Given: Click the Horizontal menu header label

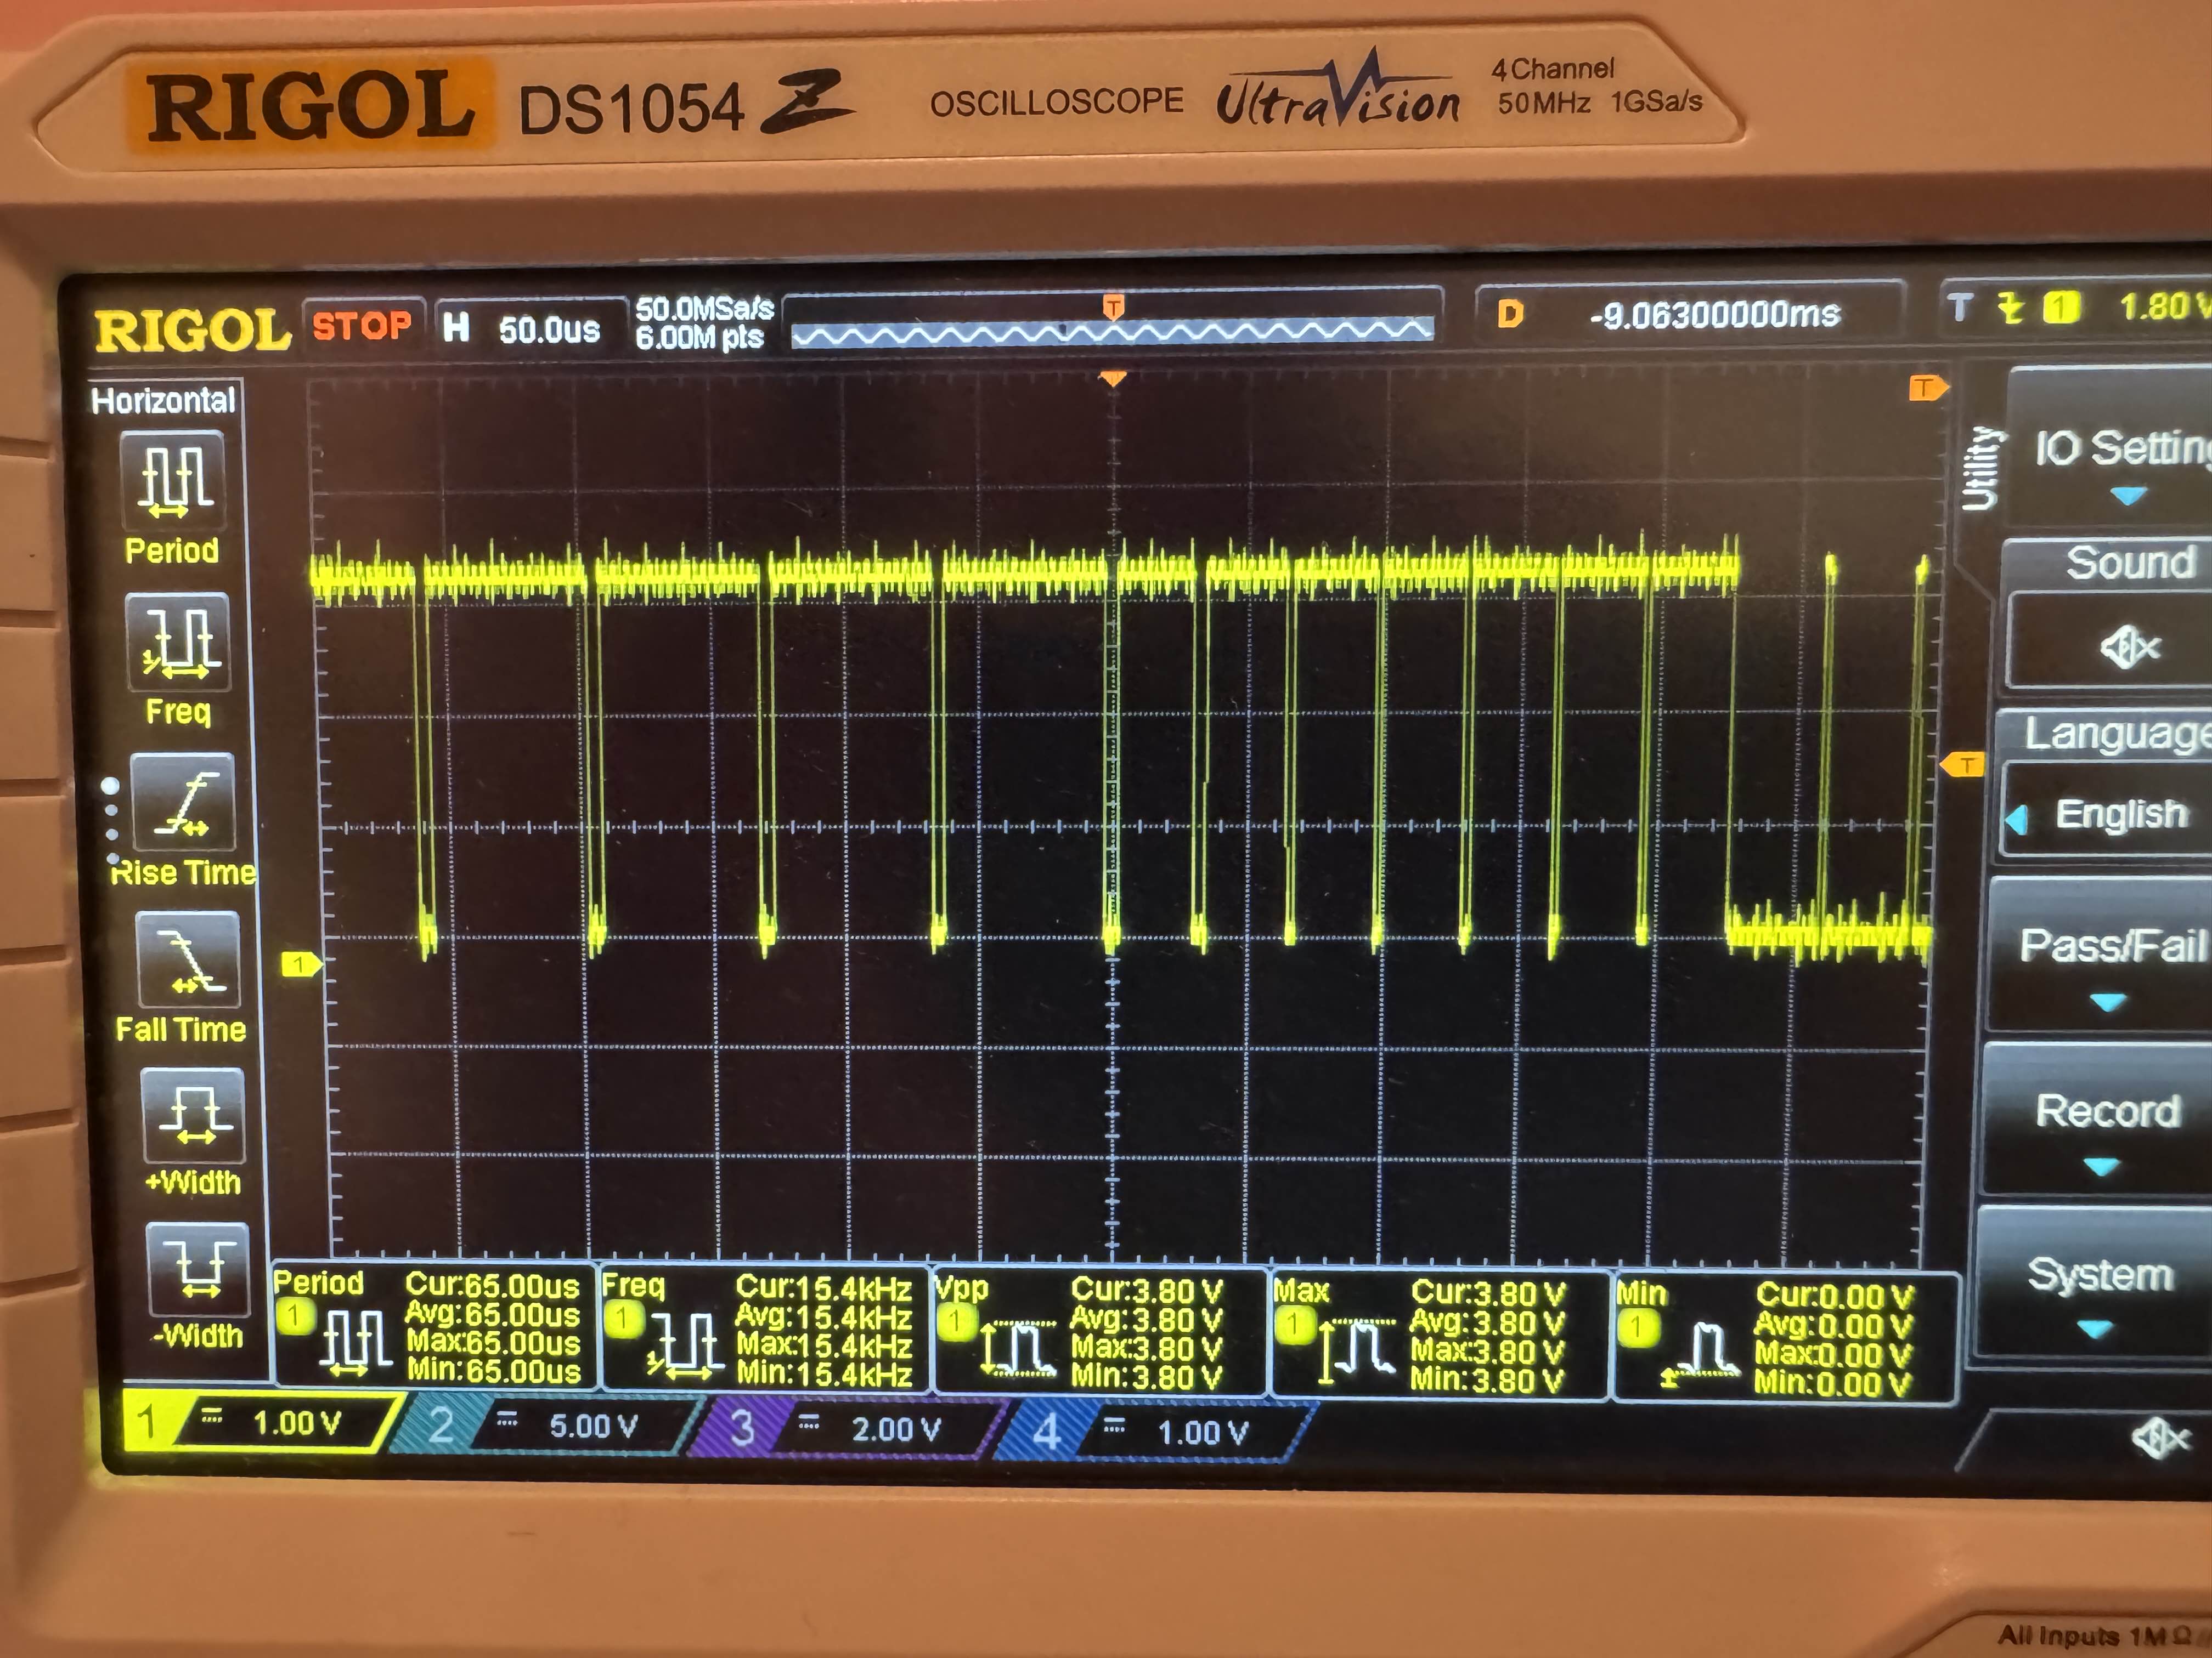Looking at the screenshot, I should pyautogui.click(x=163, y=401).
